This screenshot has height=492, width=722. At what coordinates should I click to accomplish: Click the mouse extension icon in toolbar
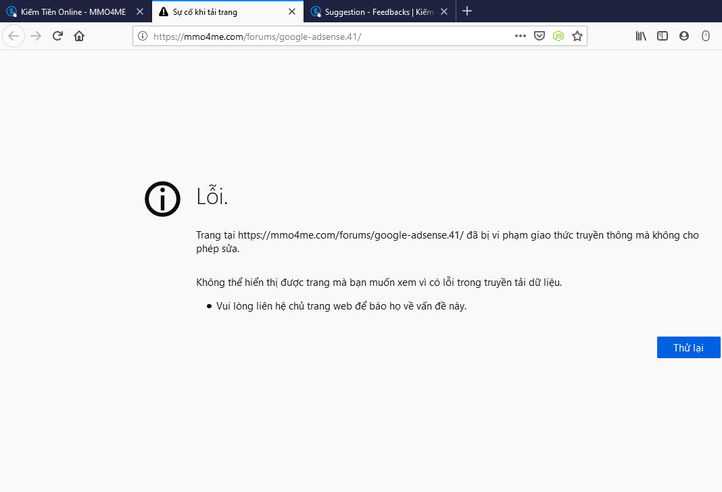pos(705,36)
